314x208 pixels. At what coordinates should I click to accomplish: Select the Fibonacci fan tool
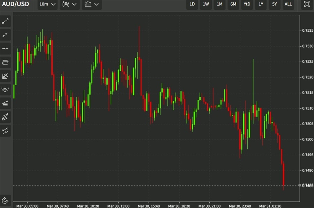(x=5, y=76)
